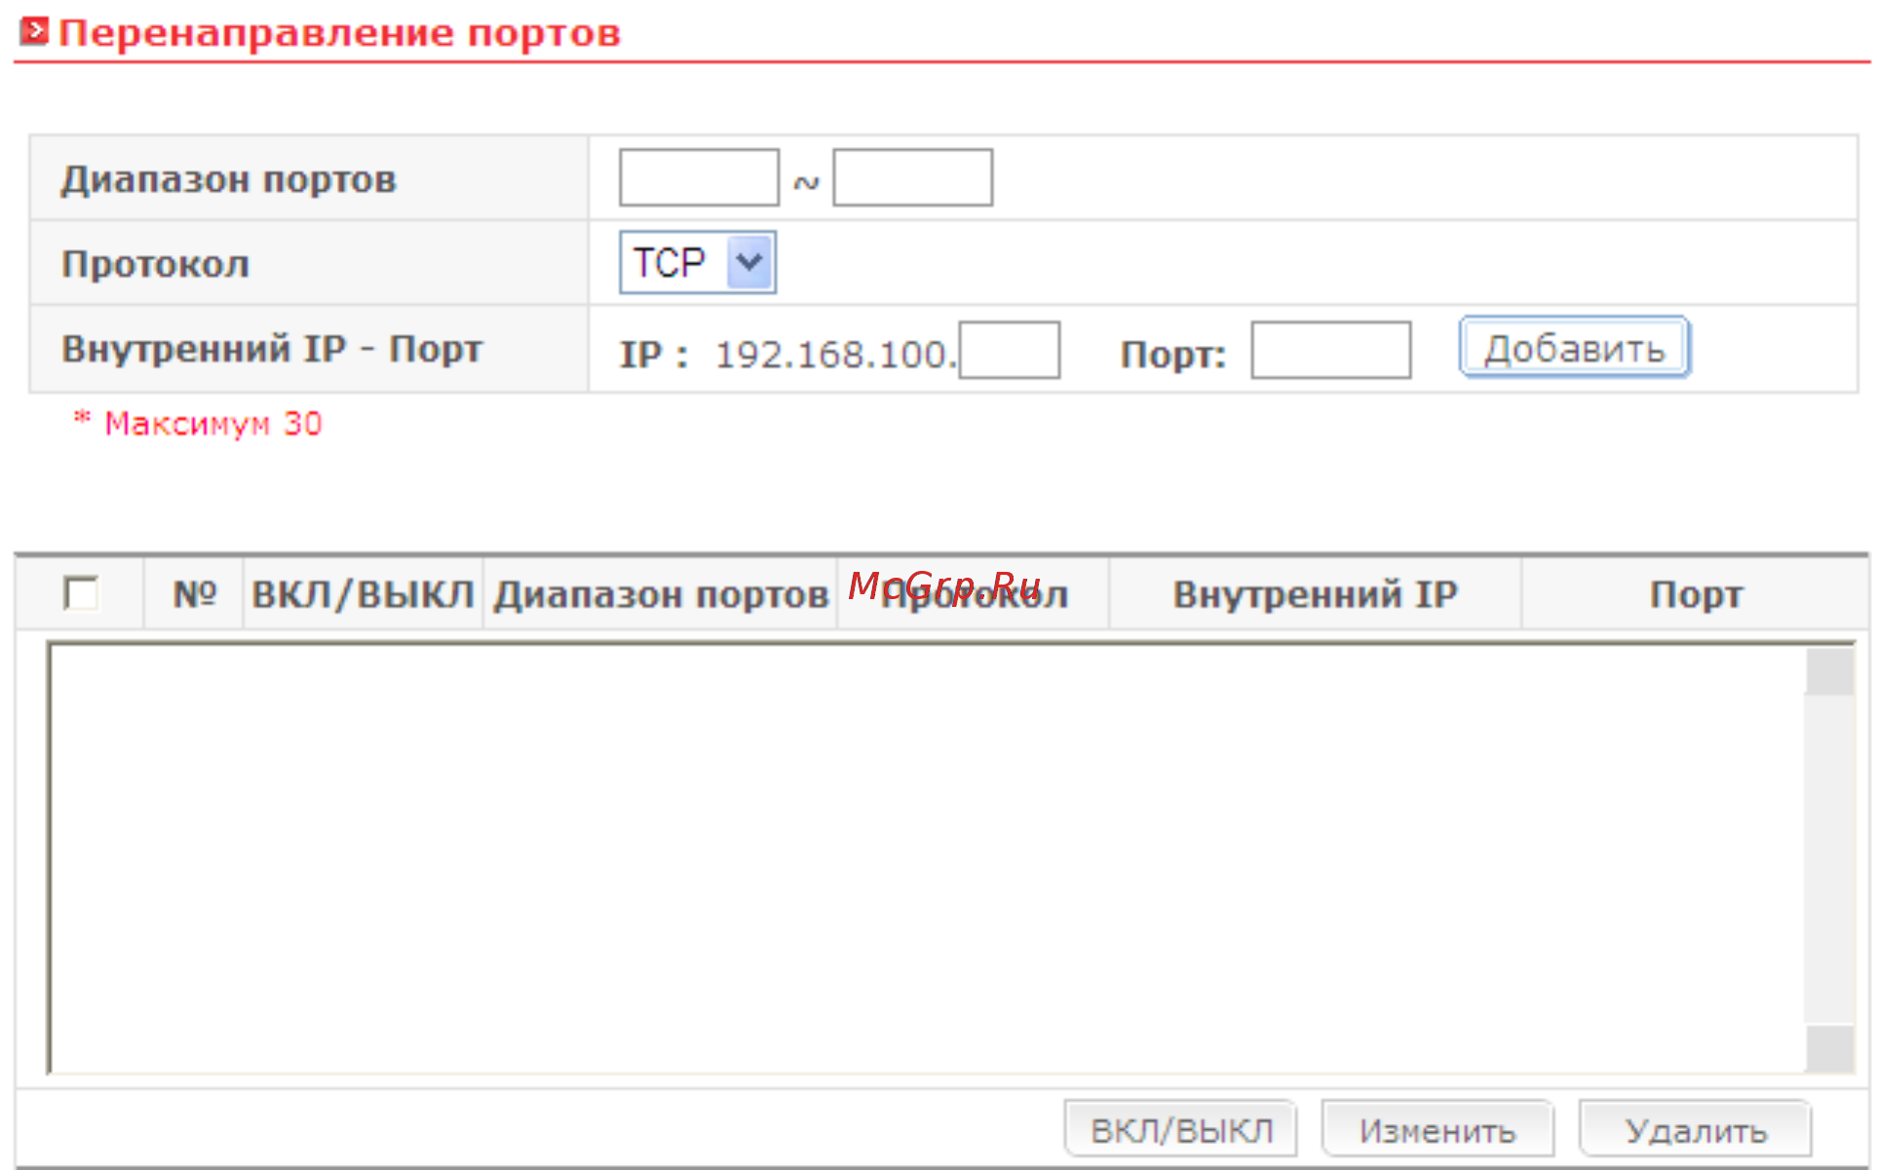Image resolution: width=1878 pixels, height=1170 pixels.
Task: Click the Удалить button
Action: 1695,1129
